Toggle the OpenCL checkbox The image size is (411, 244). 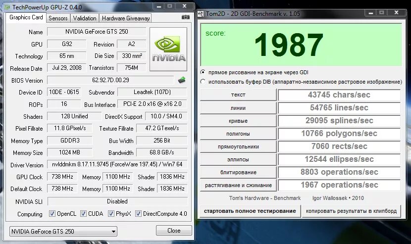point(52,214)
